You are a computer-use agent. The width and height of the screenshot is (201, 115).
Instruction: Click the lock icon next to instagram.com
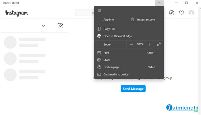[x=132, y=19]
